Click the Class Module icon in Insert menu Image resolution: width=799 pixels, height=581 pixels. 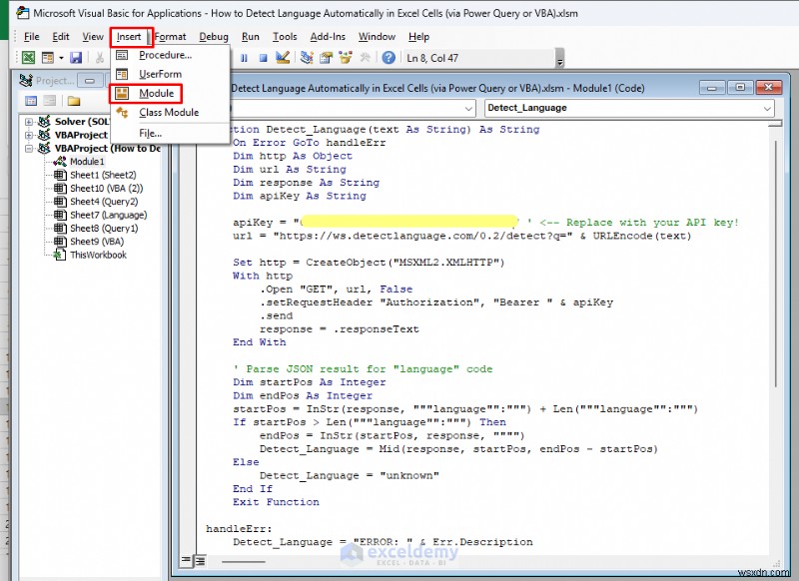pos(122,112)
